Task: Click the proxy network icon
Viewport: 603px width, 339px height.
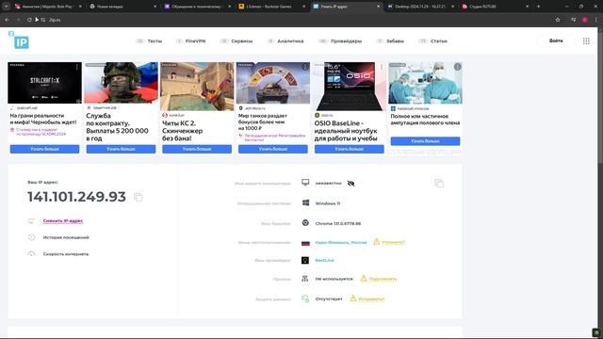Action: [305, 279]
